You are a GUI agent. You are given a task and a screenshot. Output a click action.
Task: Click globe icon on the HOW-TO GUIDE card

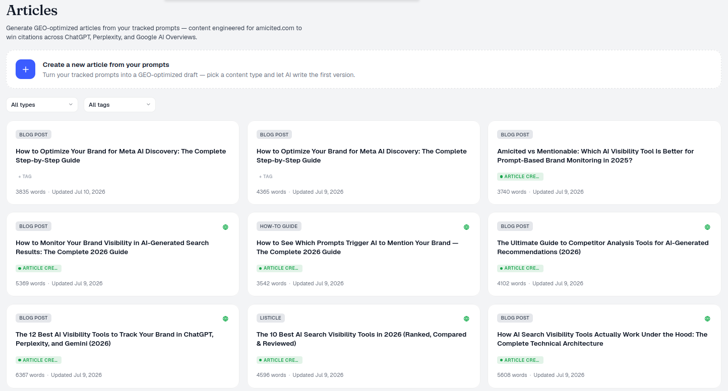click(x=466, y=227)
